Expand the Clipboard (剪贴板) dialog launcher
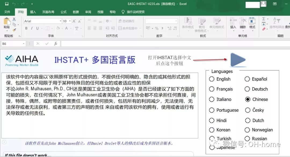 19,36
